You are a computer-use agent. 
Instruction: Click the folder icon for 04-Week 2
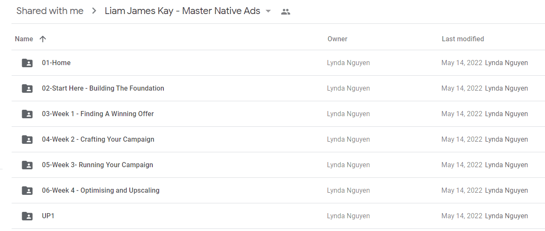tap(27, 140)
